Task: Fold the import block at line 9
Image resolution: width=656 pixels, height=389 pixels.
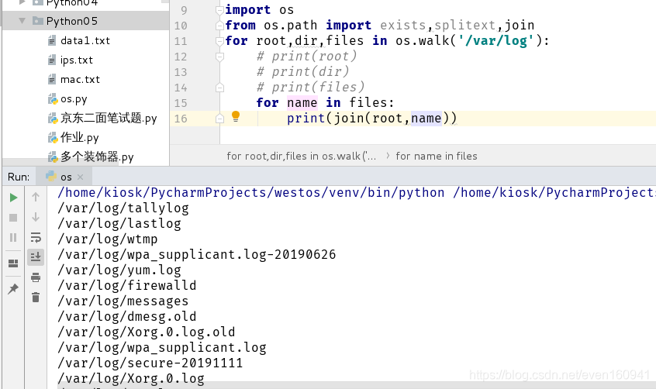Action: pyautogui.click(x=219, y=10)
